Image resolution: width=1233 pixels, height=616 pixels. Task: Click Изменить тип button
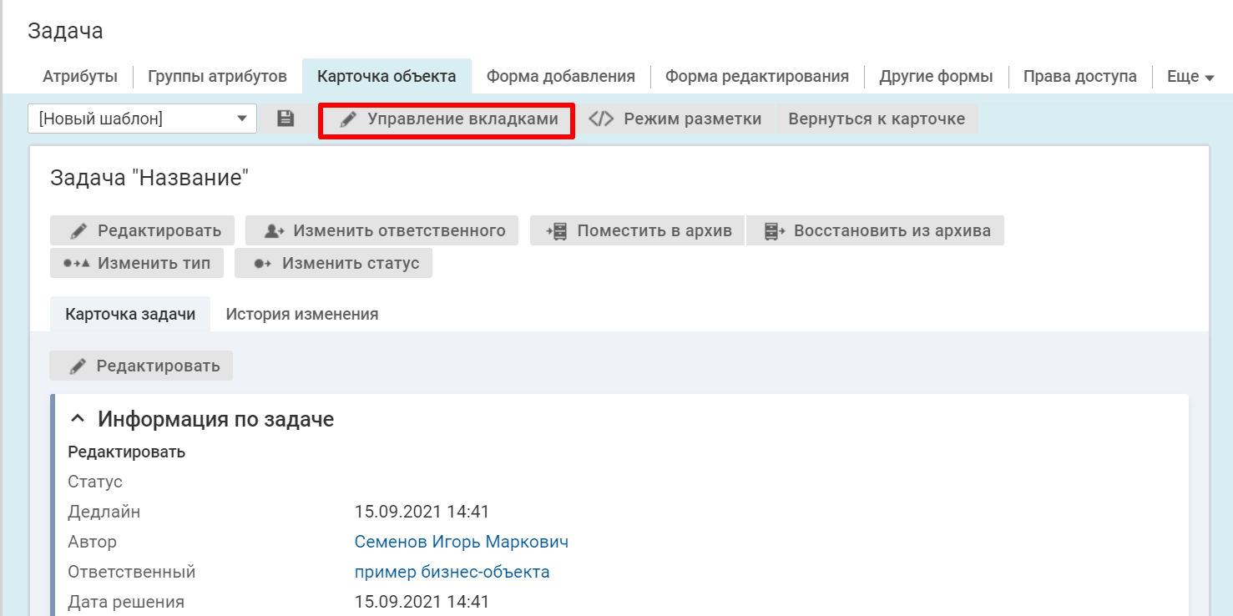point(137,264)
